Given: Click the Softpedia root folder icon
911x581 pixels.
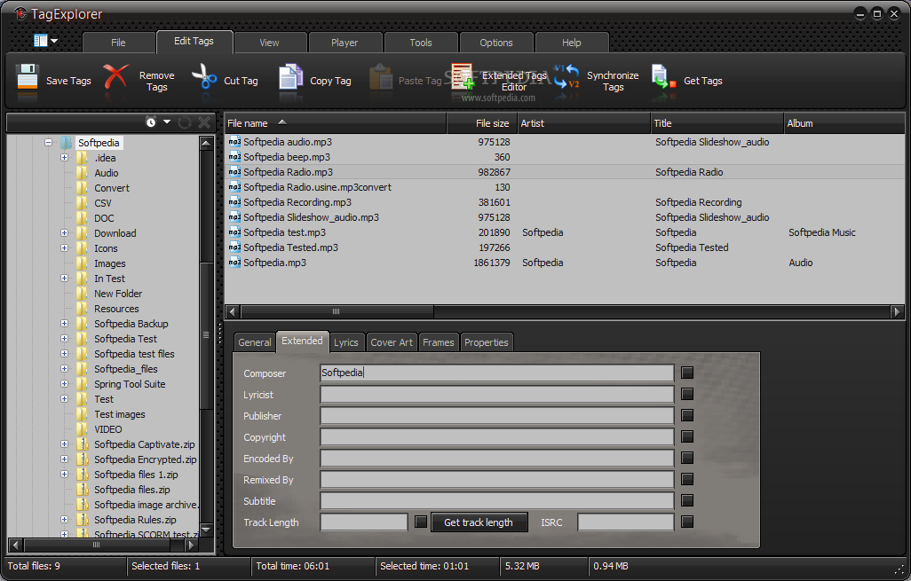Looking at the screenshot, I should [x=67, y=143].
